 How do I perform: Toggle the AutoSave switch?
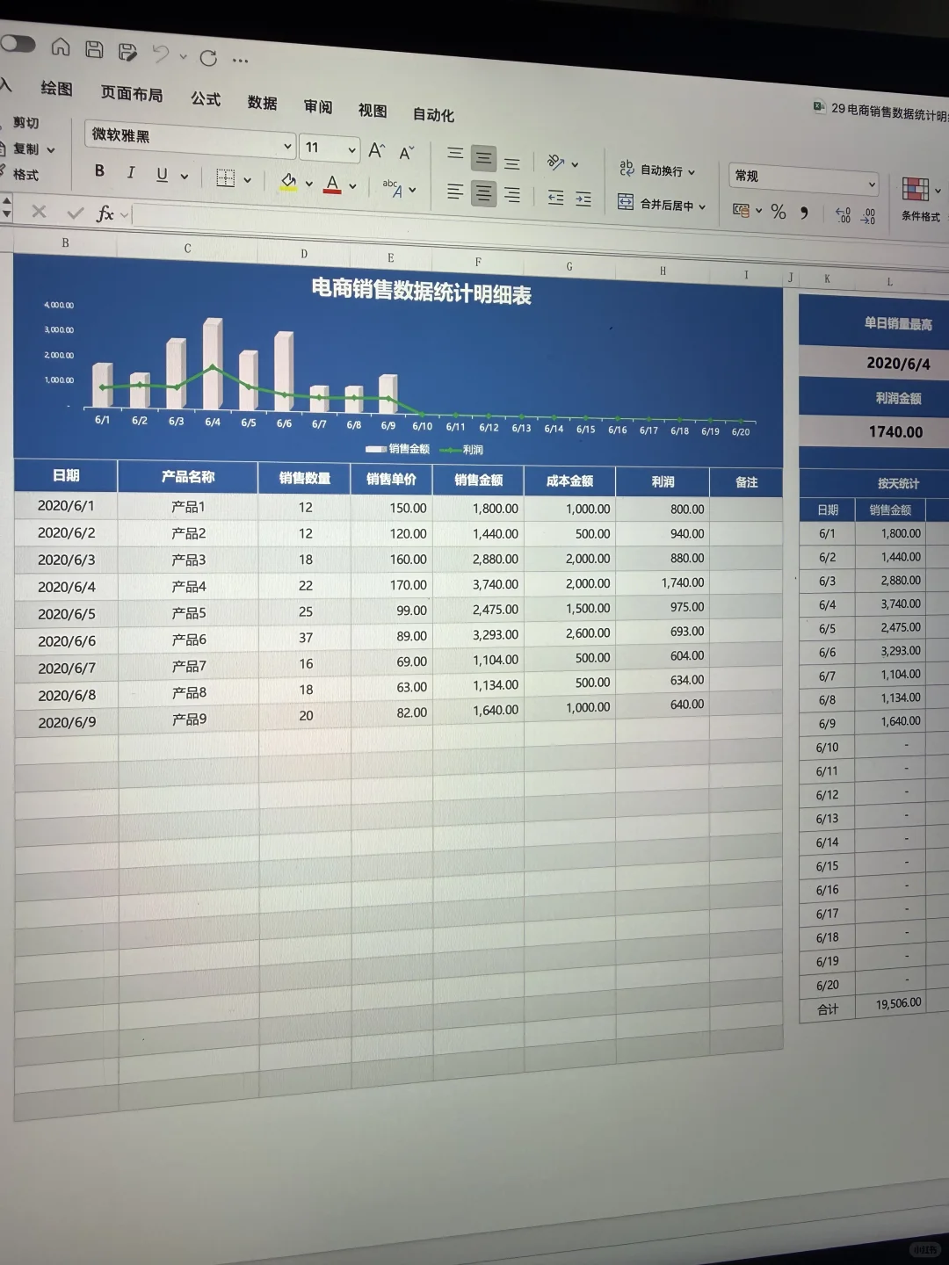tap(17, 43)
